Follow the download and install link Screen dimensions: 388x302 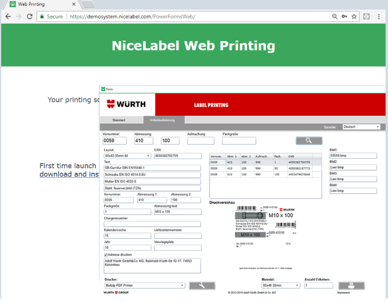pyautogui.click(x=69, y=174)
